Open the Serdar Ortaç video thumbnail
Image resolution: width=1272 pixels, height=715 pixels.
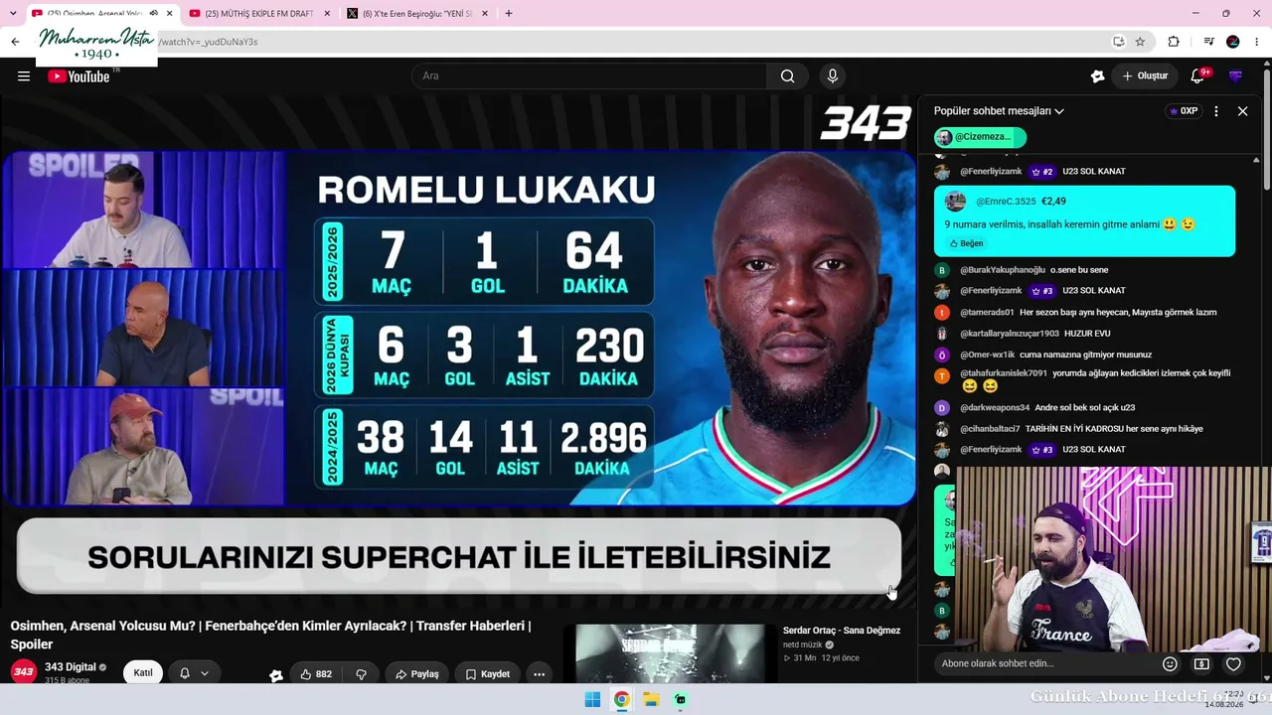coord(671,653)
